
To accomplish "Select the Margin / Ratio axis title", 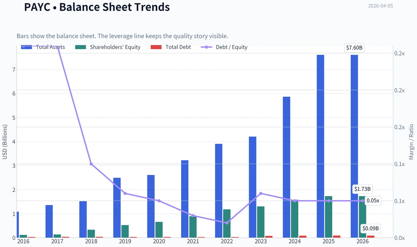I will tap(411, 142).
